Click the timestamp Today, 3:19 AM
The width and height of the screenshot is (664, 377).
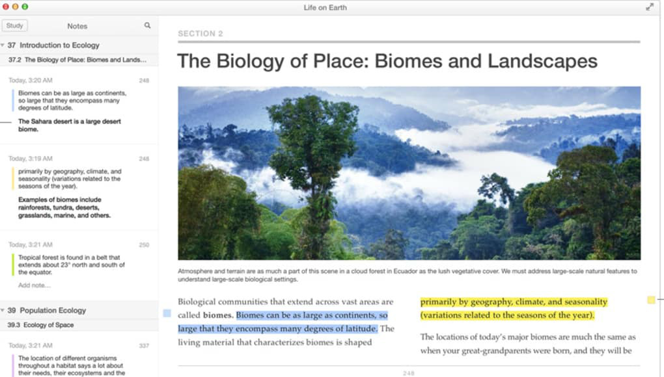31,159
